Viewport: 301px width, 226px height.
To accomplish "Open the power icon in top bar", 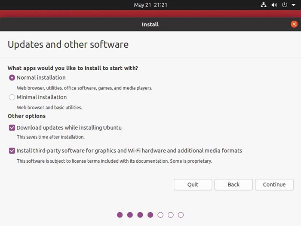I will tap(285, 5).
